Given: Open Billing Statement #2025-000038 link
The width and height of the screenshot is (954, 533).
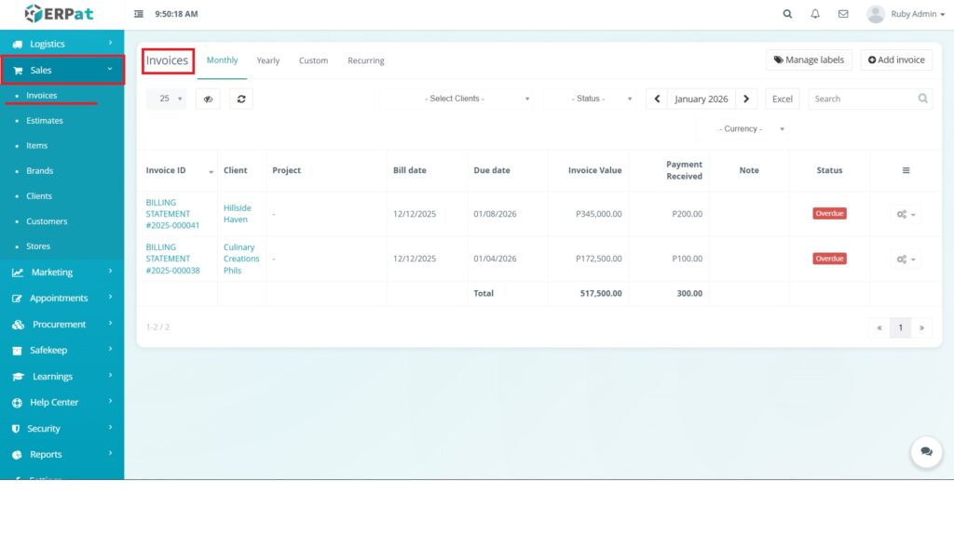Looking at the screenshot, I should tap(172, 259).
